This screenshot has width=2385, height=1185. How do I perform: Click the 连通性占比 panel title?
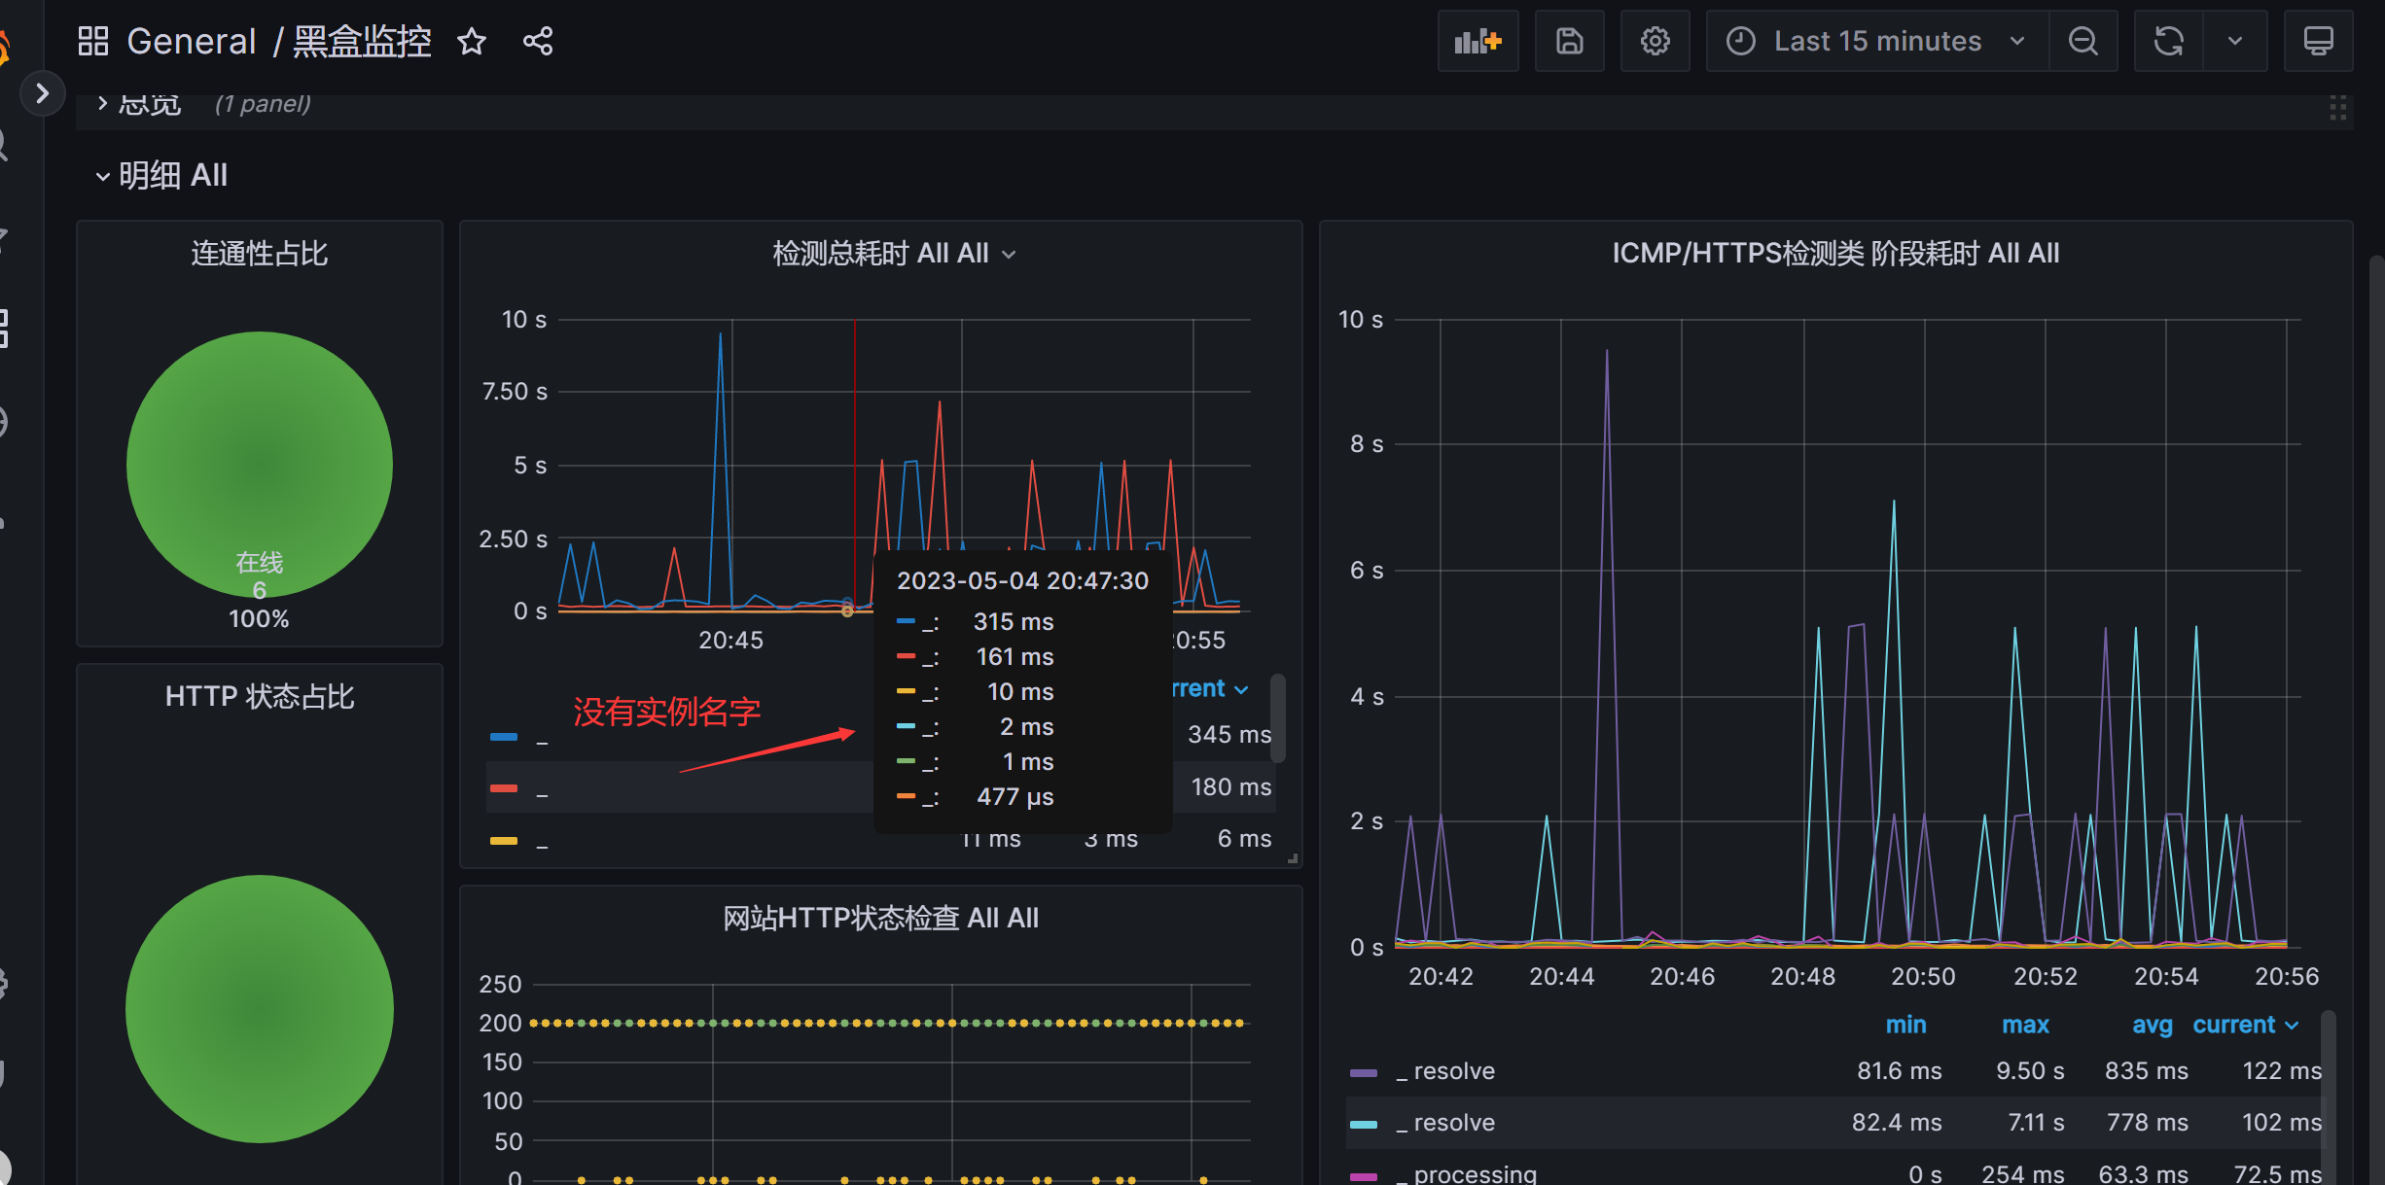click(x=259, y=254)
